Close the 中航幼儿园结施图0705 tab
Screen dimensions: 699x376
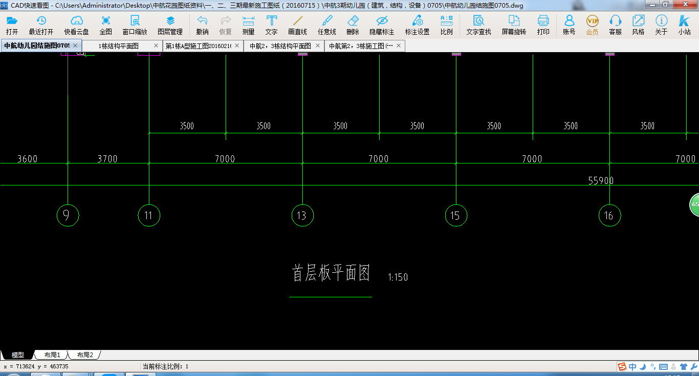pos(76,45)
